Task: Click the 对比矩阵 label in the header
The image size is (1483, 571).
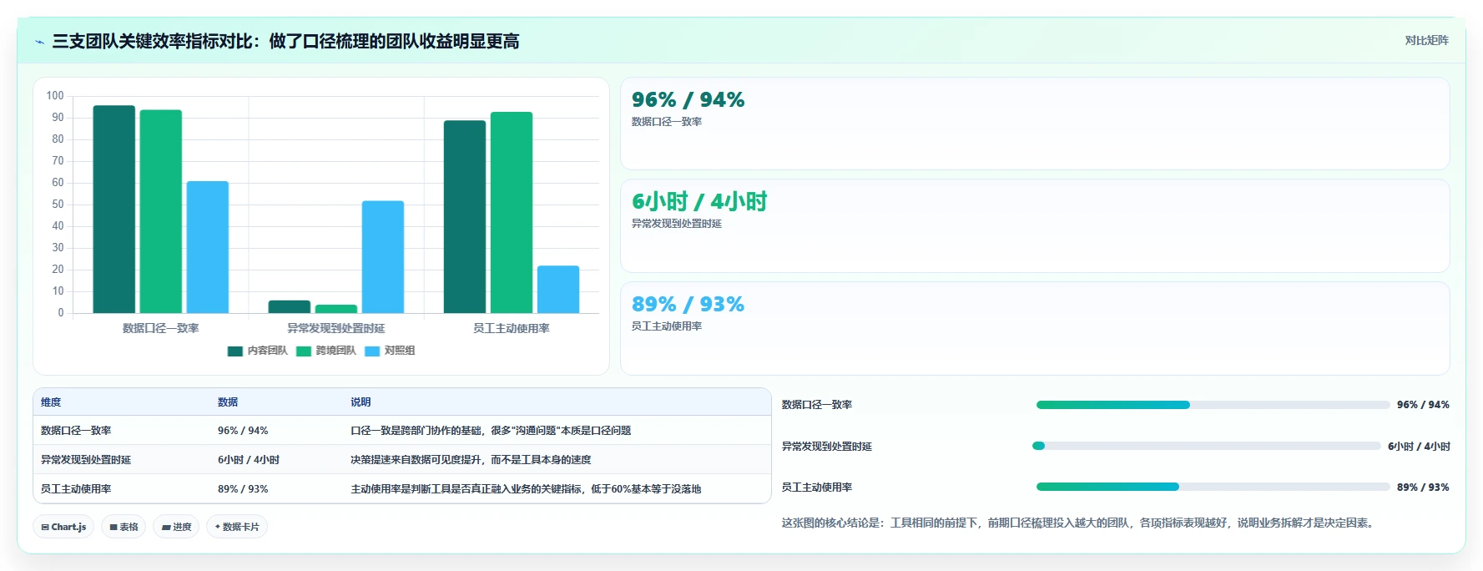Action: (x=1426, y=40)
